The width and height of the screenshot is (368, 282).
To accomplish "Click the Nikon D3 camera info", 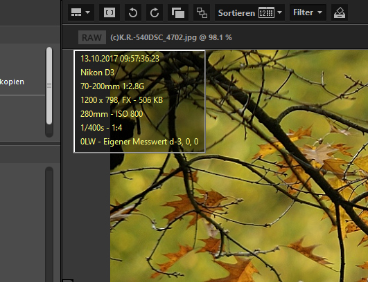I will pyautogui.click(x=98, y=73).
